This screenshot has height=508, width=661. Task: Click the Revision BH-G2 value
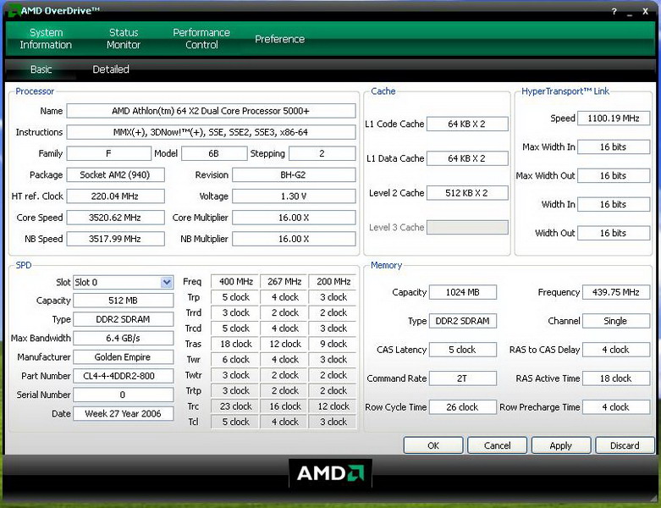click(294, 175)
